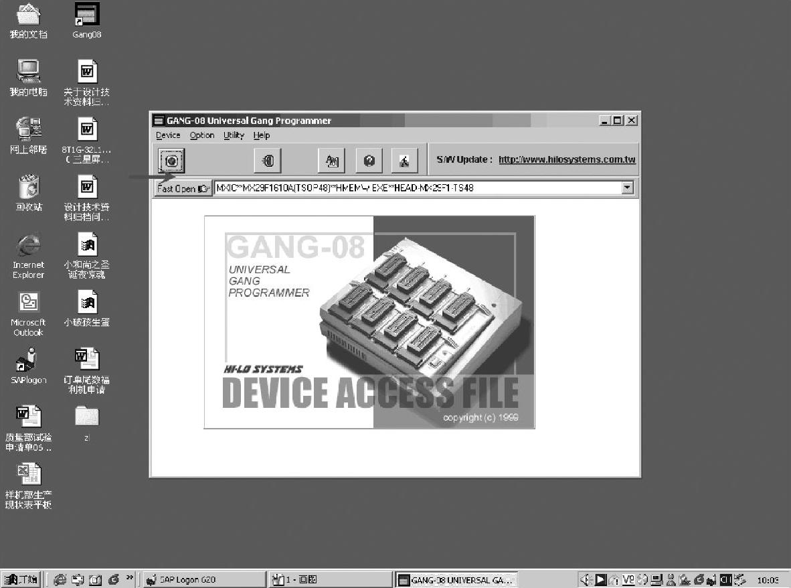This screenshot has width=791, height=588.
Task: Click the 10:03 system tray clock
Action: tap(768, 581)
